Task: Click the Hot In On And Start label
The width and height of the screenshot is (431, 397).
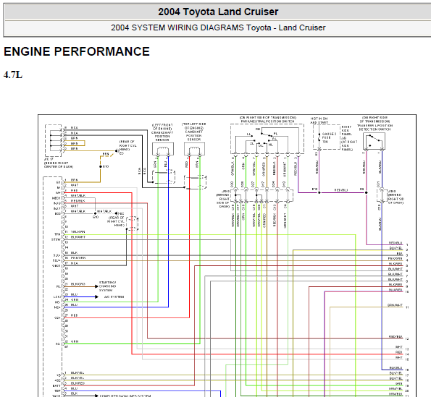Action: click(x=319, y=121)
